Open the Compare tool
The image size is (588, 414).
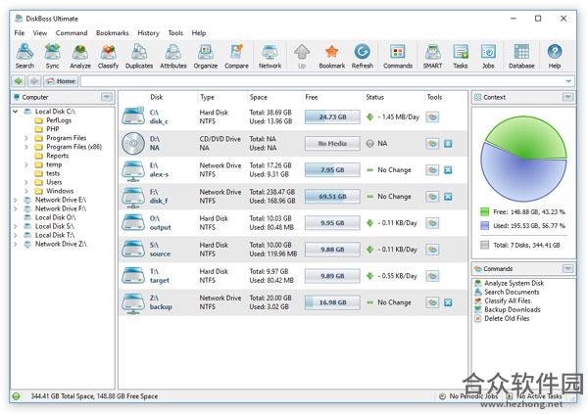[x=236, y=56]
